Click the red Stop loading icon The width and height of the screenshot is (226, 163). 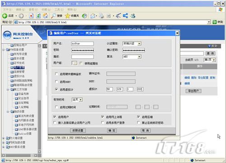click(31, 16)
